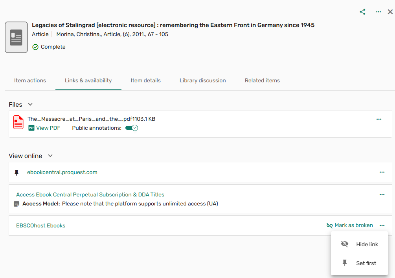Image resolution: width=395 pixels, height=278 pixels.
Task: Open the item's more options menu at top
Action: tap(378, 12)
